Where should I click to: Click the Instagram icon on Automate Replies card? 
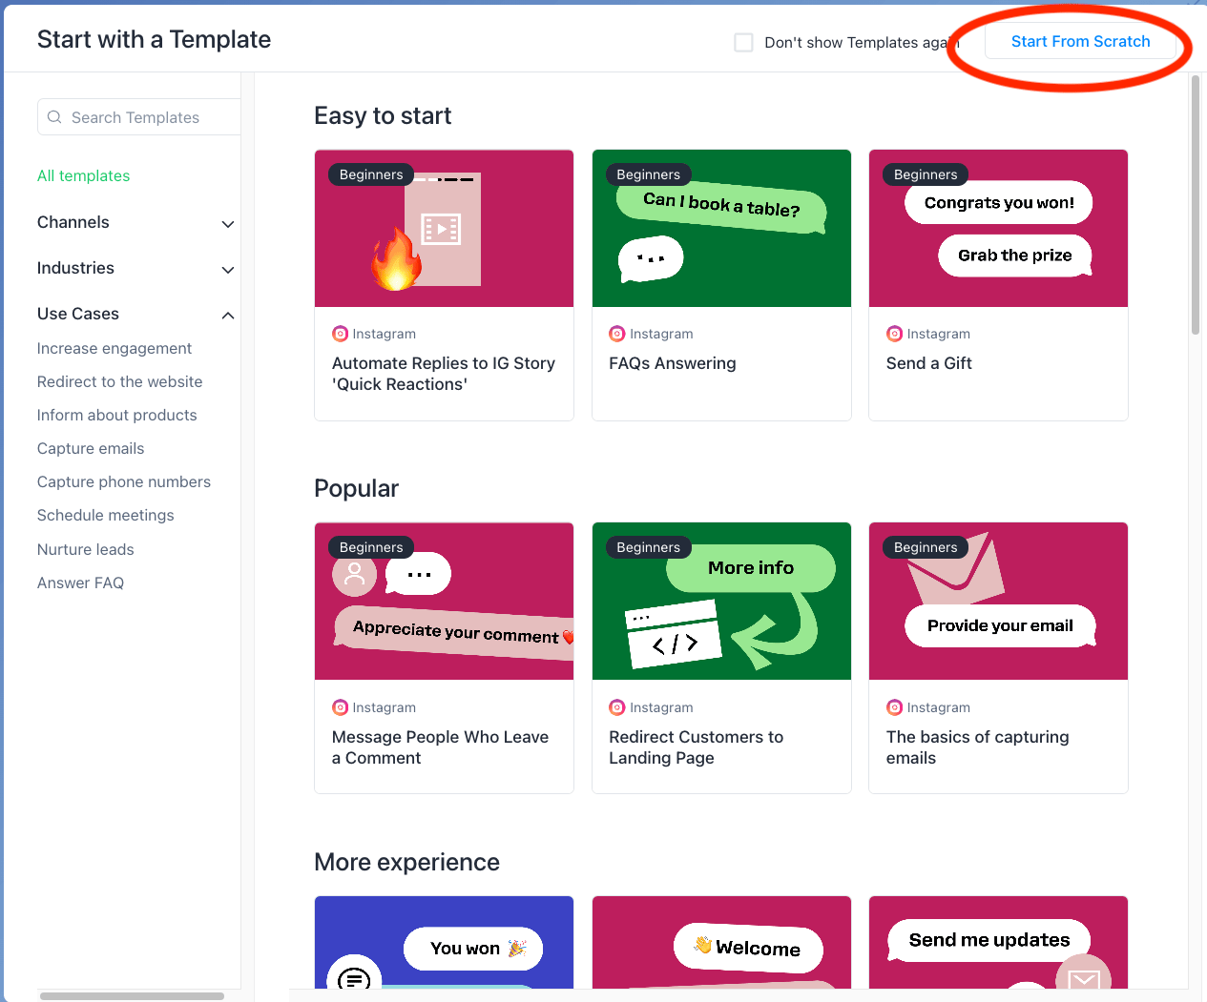tap(340, 334)
